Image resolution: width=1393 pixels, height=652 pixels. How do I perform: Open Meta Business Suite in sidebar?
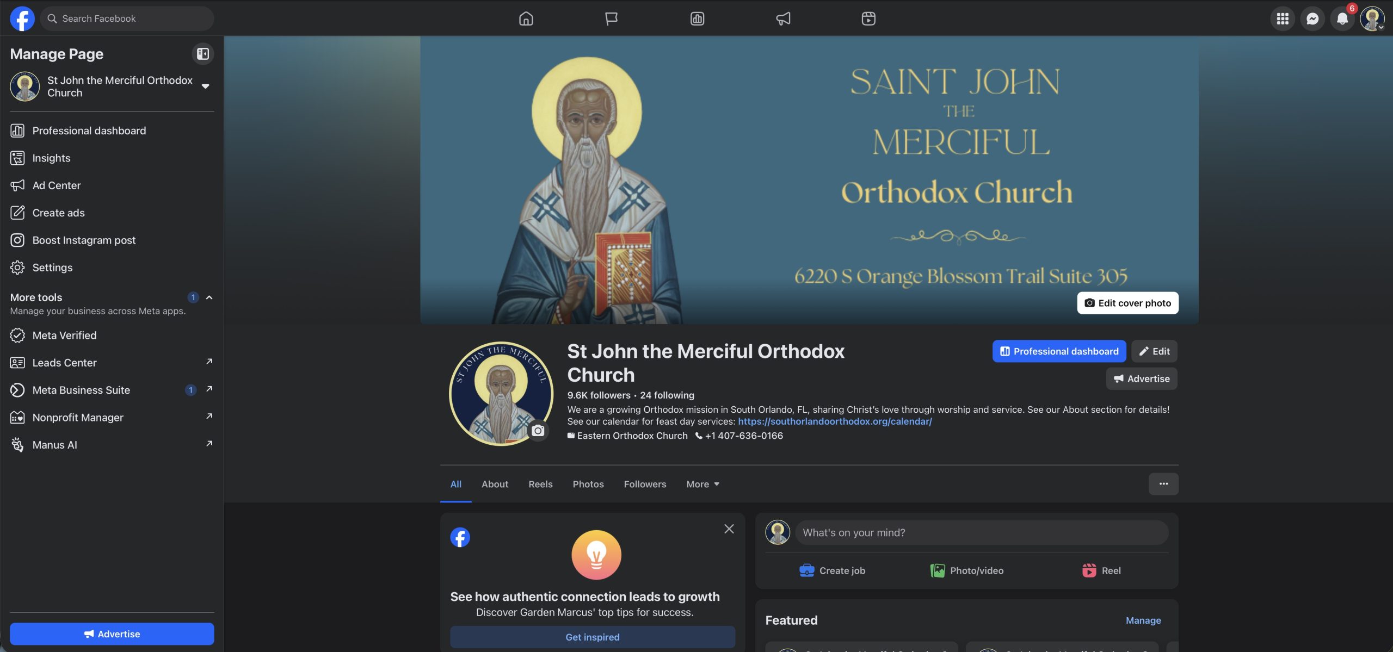pyautogui.click(x=81, y=390)
